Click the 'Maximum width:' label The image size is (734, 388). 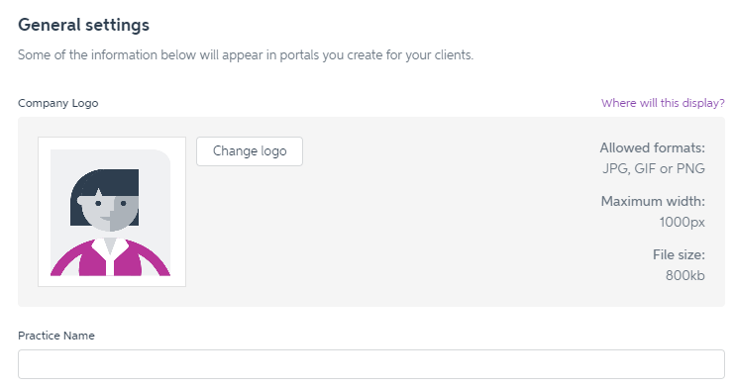(x=653, y=201)
